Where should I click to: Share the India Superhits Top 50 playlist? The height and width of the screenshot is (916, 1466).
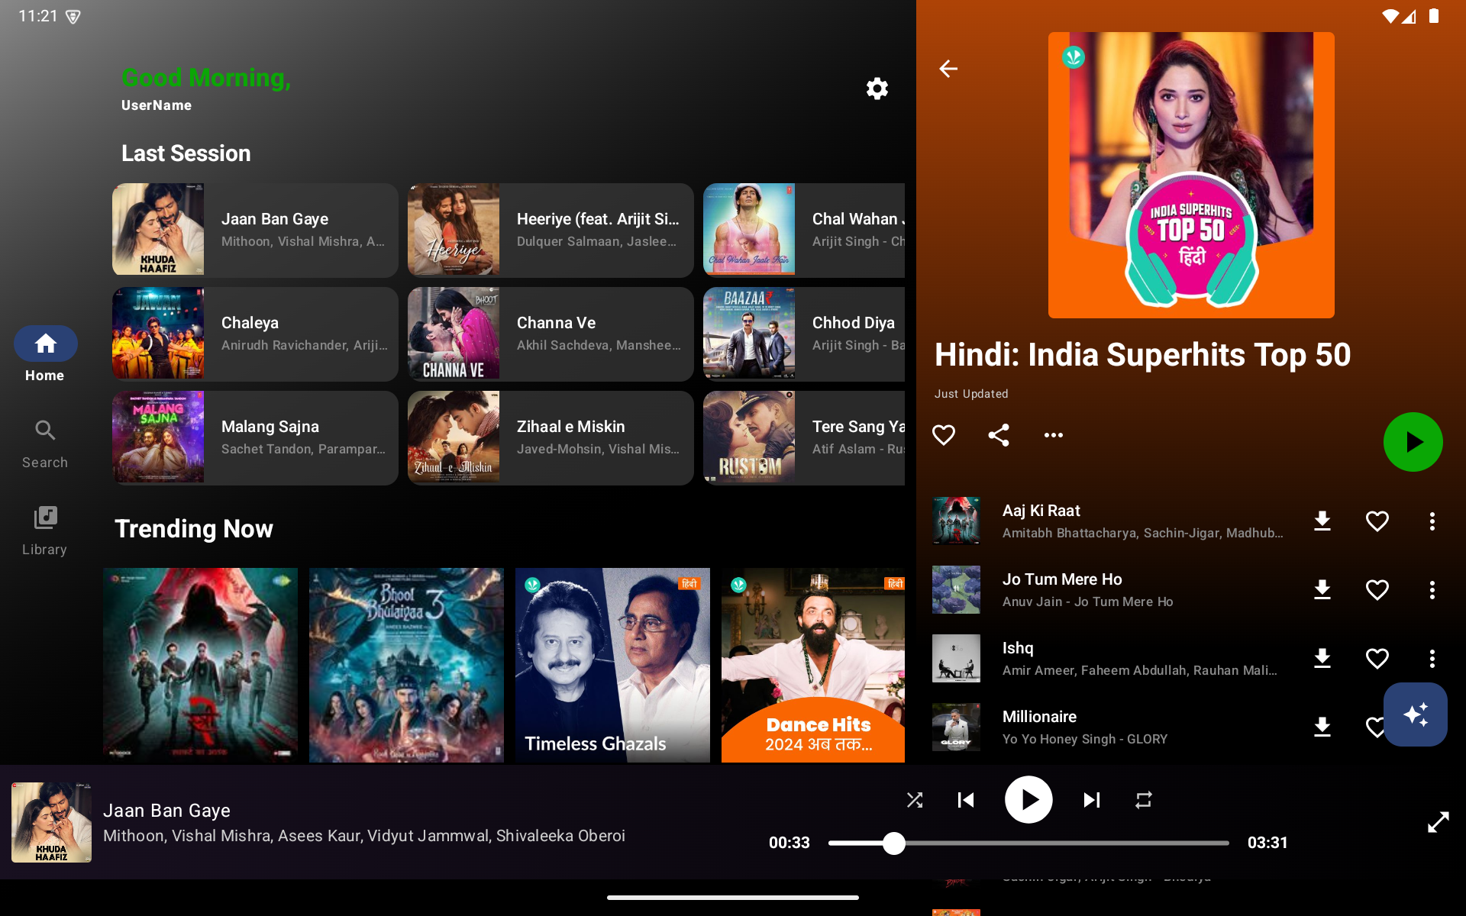click(x=999, y=434)
